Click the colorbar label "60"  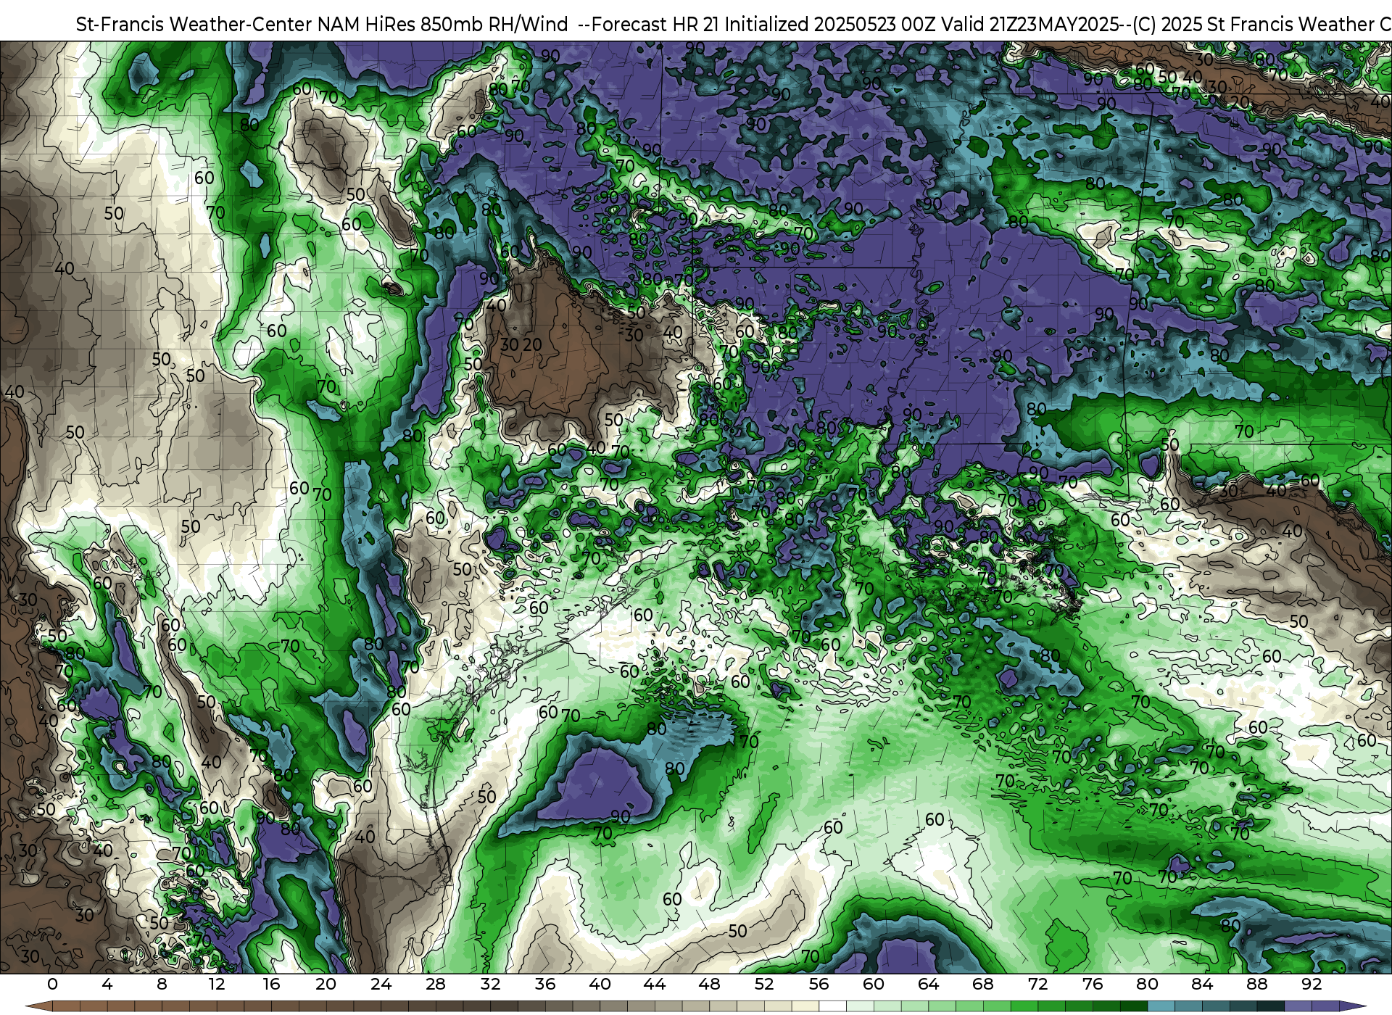coord(874,984)
